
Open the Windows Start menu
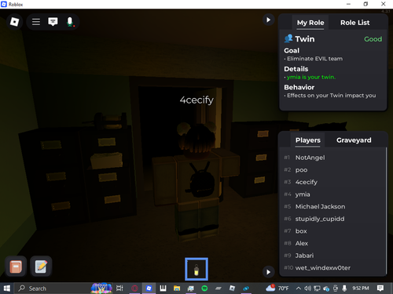[6, 289]
